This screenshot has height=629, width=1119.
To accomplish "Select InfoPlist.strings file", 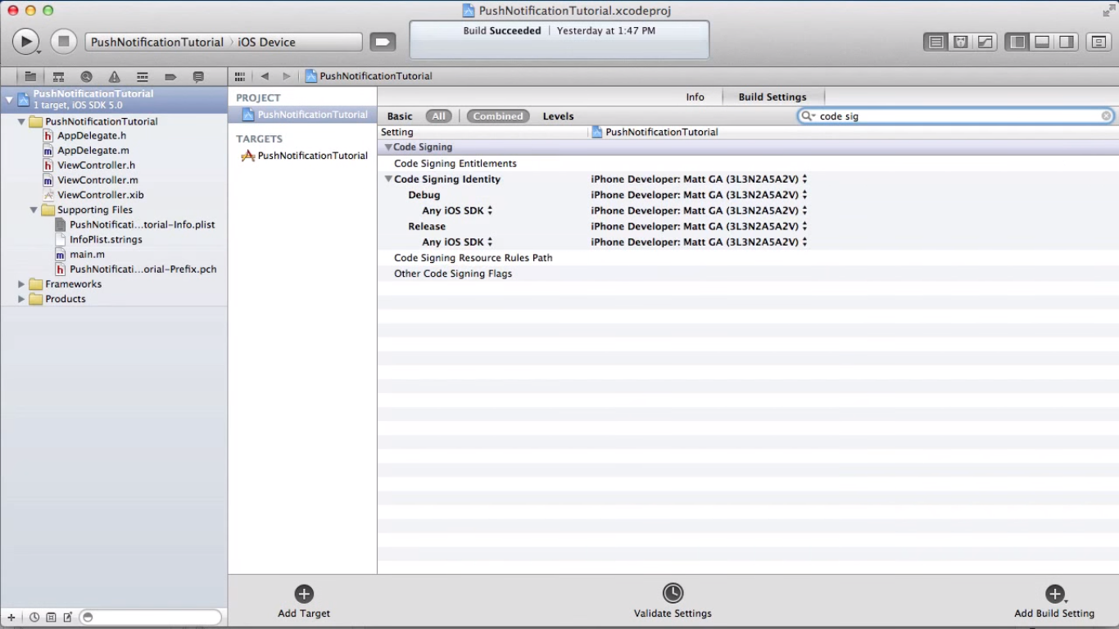I will (106, 239).
